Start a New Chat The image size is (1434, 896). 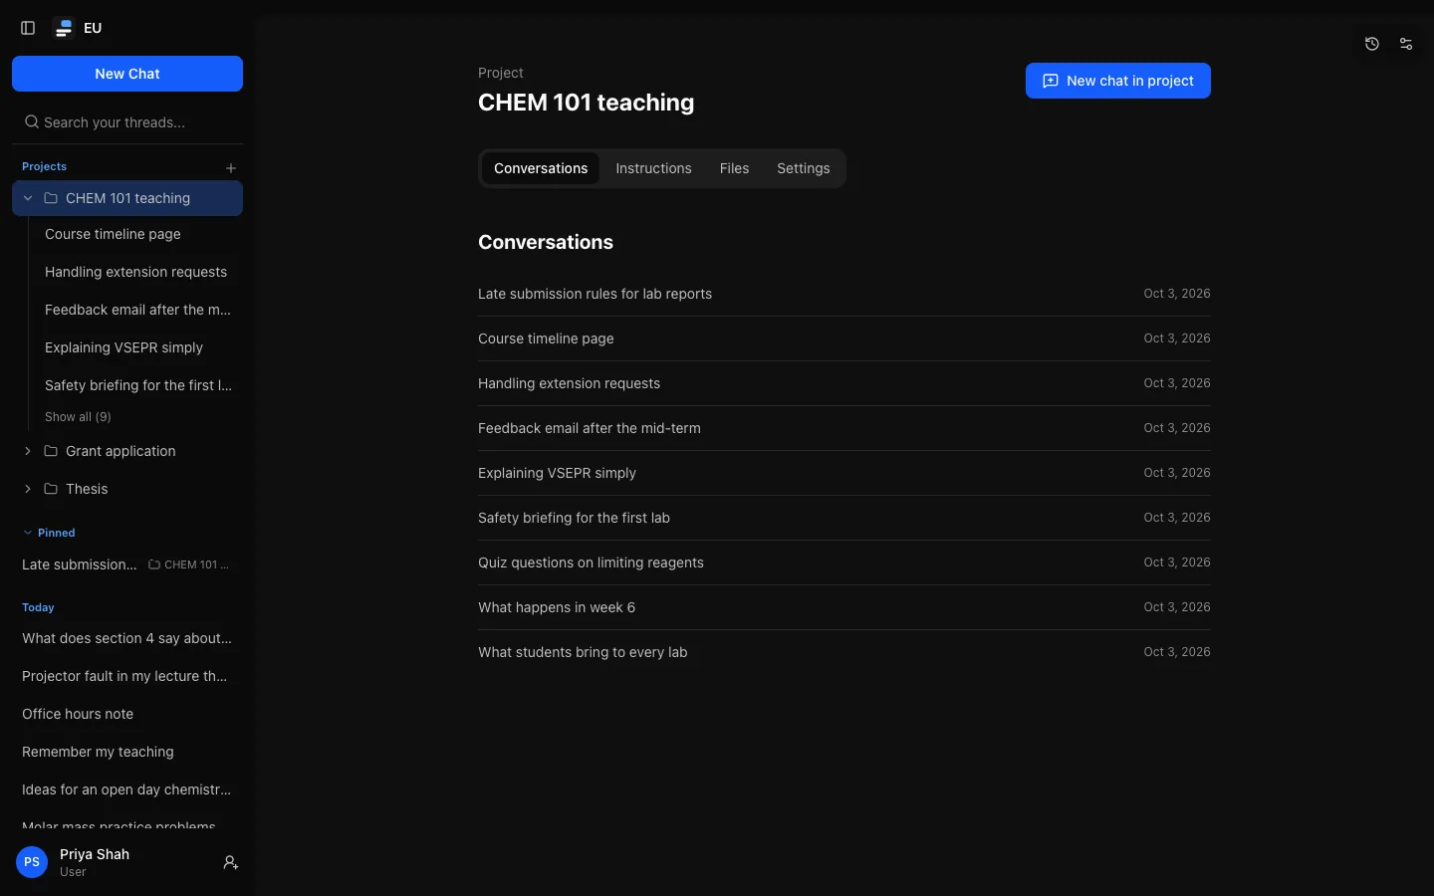coord(127,74)
